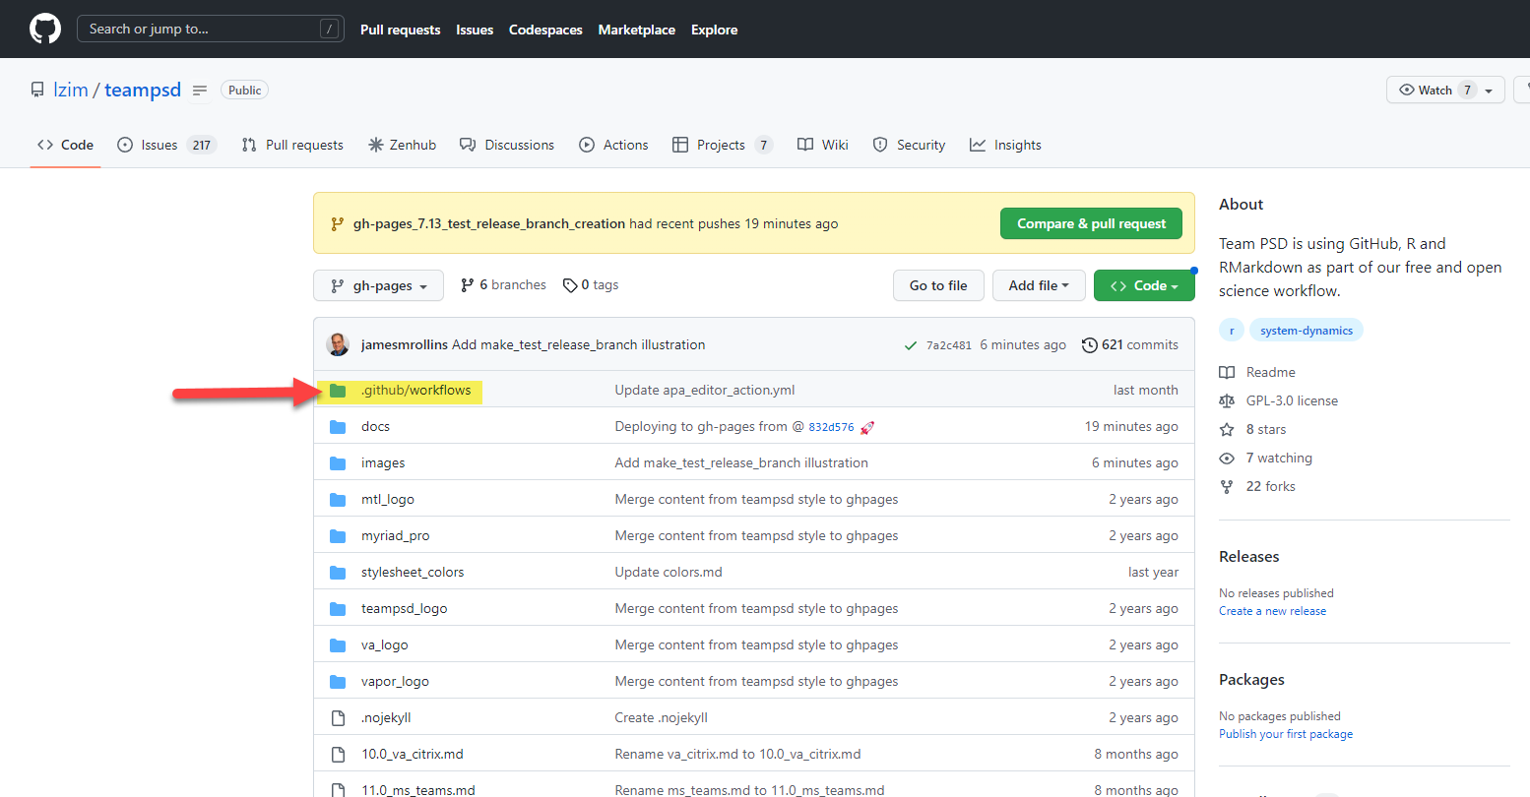This screenshot has width=1530, height=797.
Task: Click Pull requests in top navigation bar
Action: click(x=400, y=30)
